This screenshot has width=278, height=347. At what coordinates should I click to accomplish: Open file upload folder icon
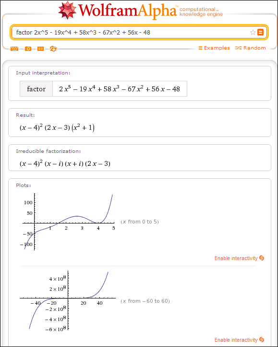point(53,49)
